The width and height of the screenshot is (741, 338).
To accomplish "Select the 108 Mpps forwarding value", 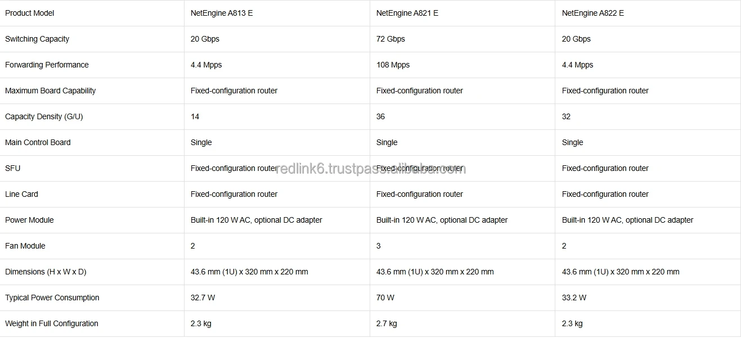I will click(x=393, y=65).
